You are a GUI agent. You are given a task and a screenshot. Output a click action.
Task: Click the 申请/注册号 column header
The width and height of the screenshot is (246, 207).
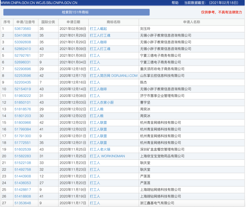pyautogui.click(x=26, y=22)
